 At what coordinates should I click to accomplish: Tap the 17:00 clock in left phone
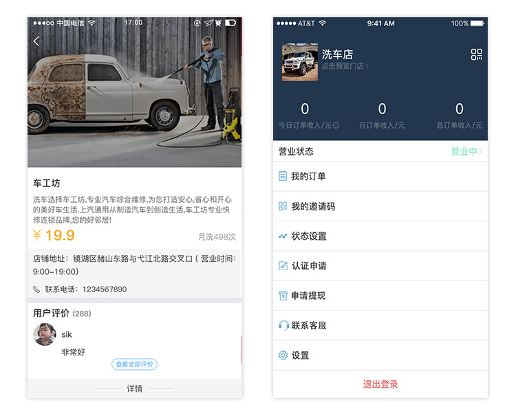pos(133,23)
